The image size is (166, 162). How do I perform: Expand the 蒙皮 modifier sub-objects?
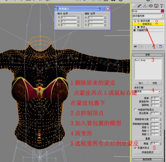click(138, 27)
